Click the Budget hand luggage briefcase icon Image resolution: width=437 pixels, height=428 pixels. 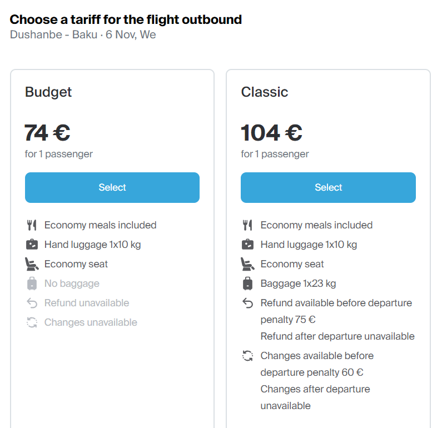pyautogui.click(x=32, y=245)
